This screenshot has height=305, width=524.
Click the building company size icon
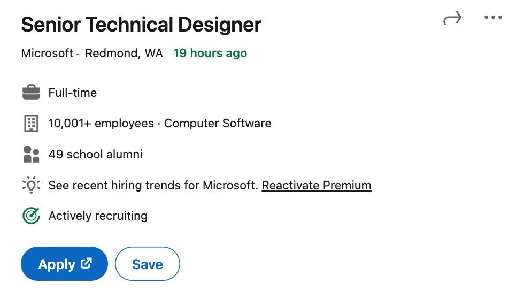31,124
